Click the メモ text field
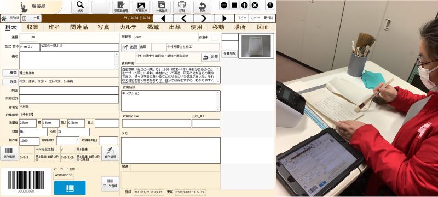This screenshot has width=438, height=197. (x=170, y=150)
